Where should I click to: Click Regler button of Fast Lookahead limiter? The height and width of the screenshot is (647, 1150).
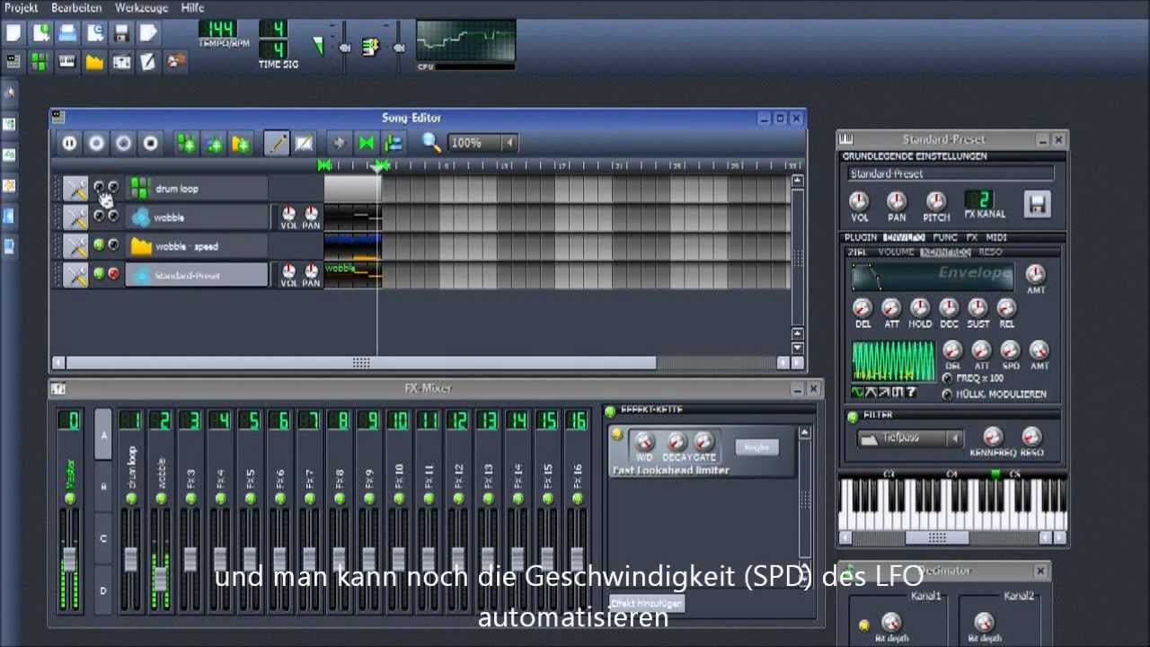[757, 448]
